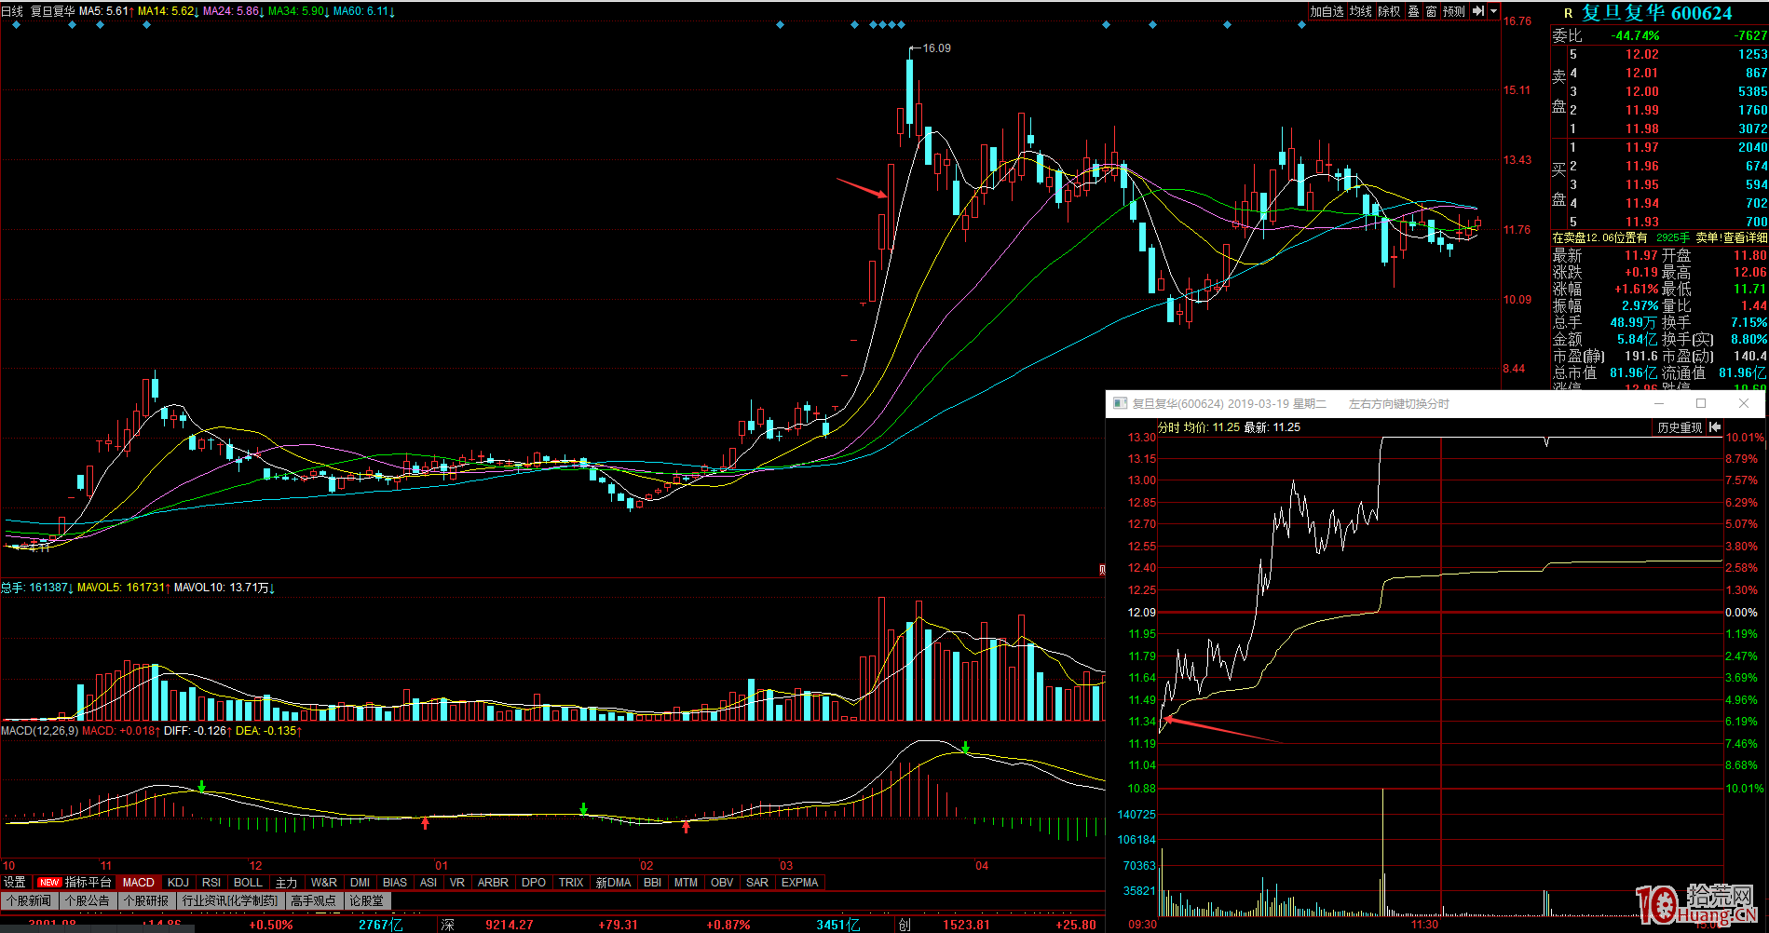Select buy level 5 price 11.93
The height and width of the screenshot is (933, 1769).
coord(1642,222)
